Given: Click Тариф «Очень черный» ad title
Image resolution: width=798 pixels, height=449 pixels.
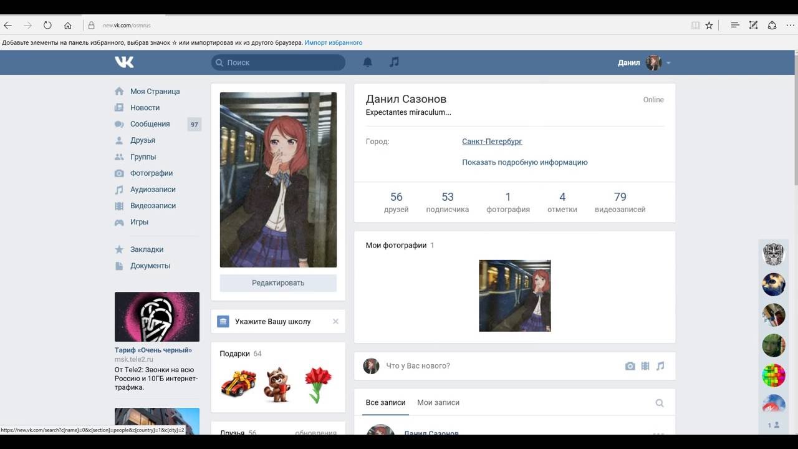Looking at the screenshot, I should click(153, 350).
